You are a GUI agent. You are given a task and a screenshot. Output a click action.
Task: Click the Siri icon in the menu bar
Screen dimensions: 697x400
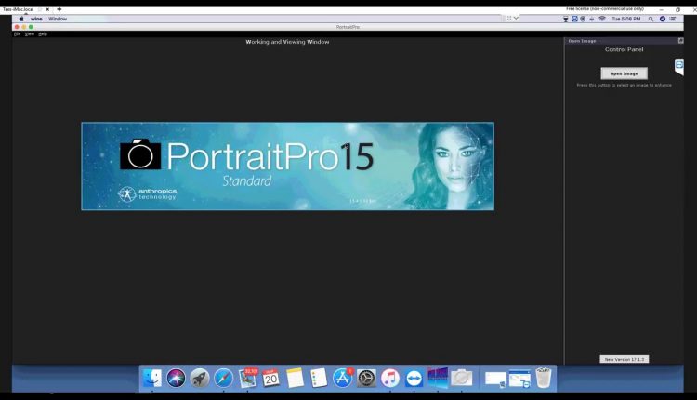point(663,19)
